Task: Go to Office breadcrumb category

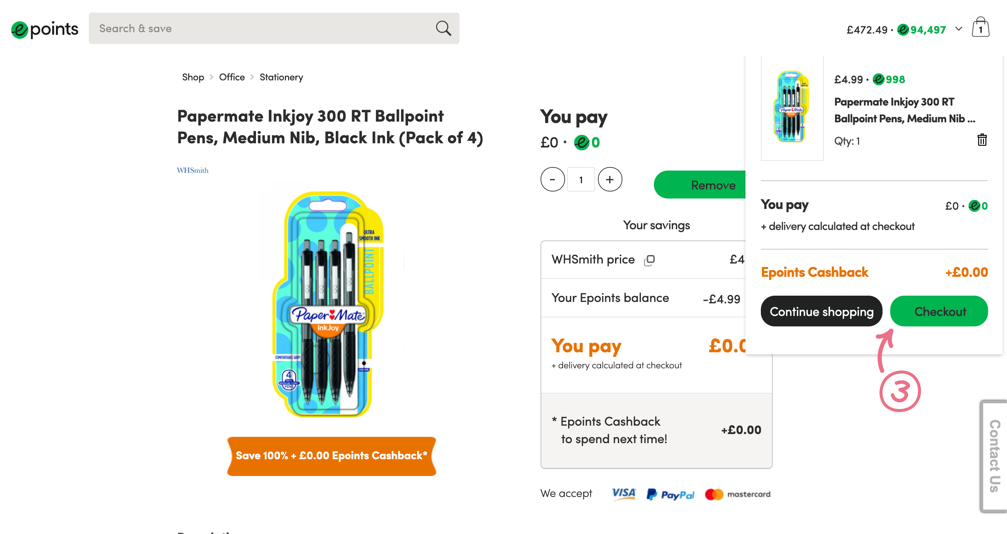Action: click(x=232, y=77)
